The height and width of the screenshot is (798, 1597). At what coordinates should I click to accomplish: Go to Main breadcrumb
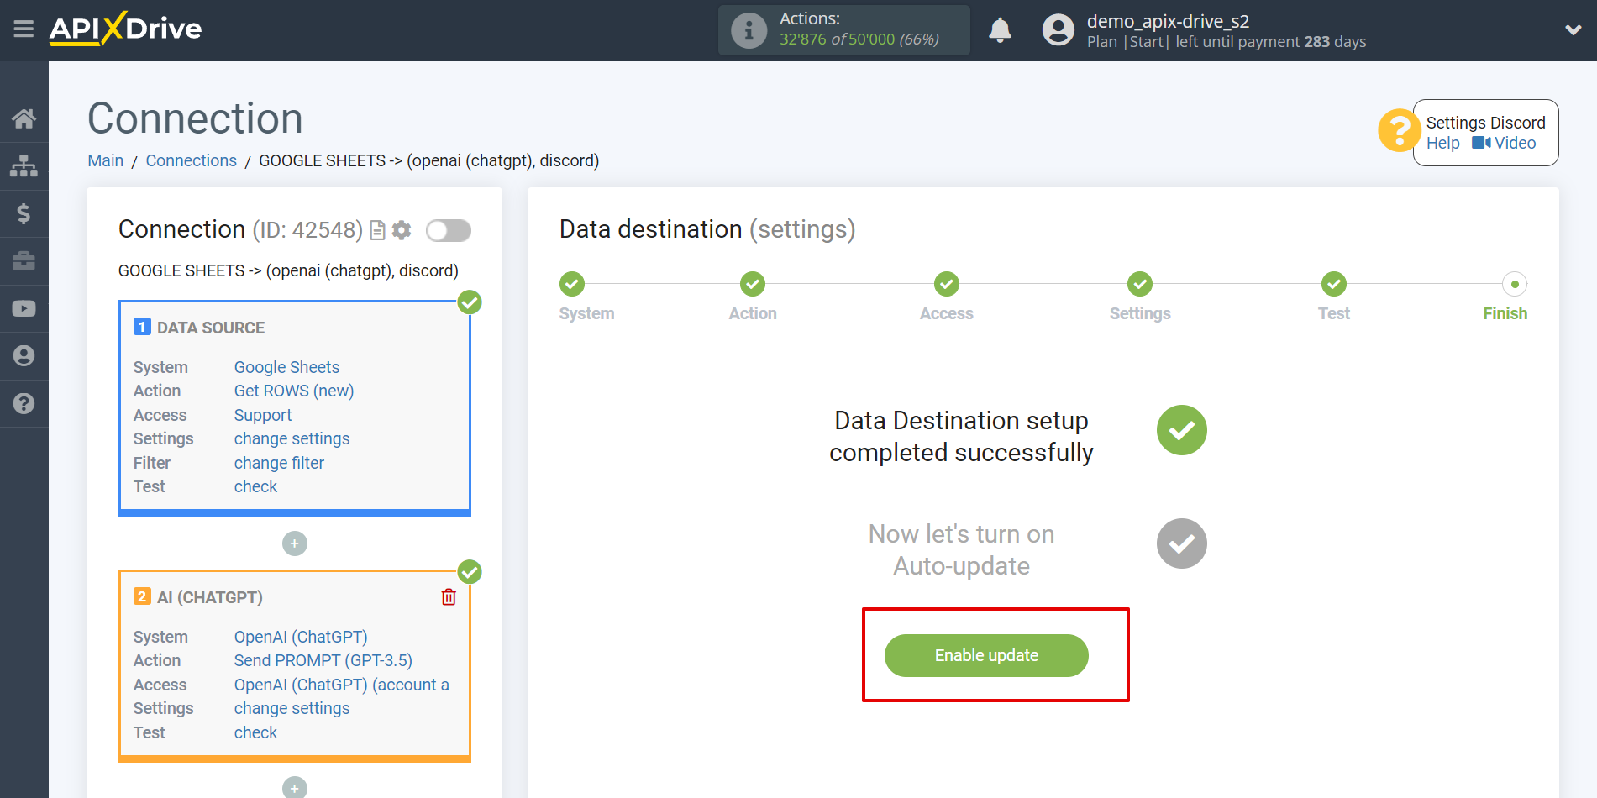(x=106, y=160)
